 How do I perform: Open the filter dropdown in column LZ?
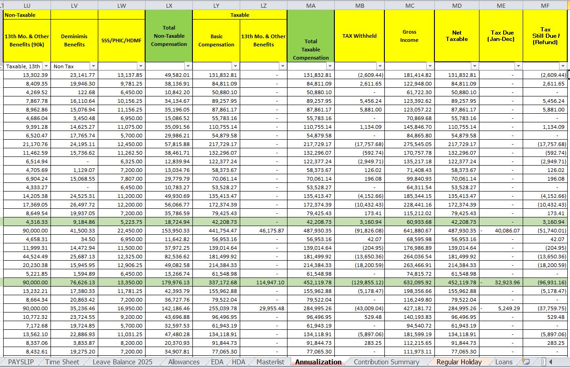282,66
